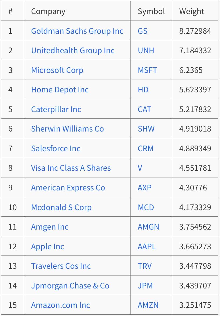220x316 pixels.
Task: Select the AMGN ticker symbol
Action: point(149,227)
